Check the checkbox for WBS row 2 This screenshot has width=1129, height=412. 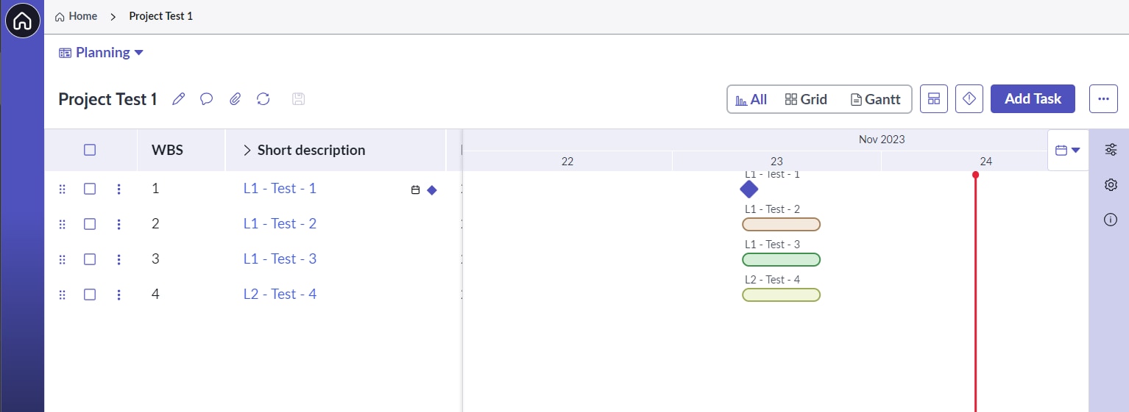pyautogui.click(x=90, y=224)
